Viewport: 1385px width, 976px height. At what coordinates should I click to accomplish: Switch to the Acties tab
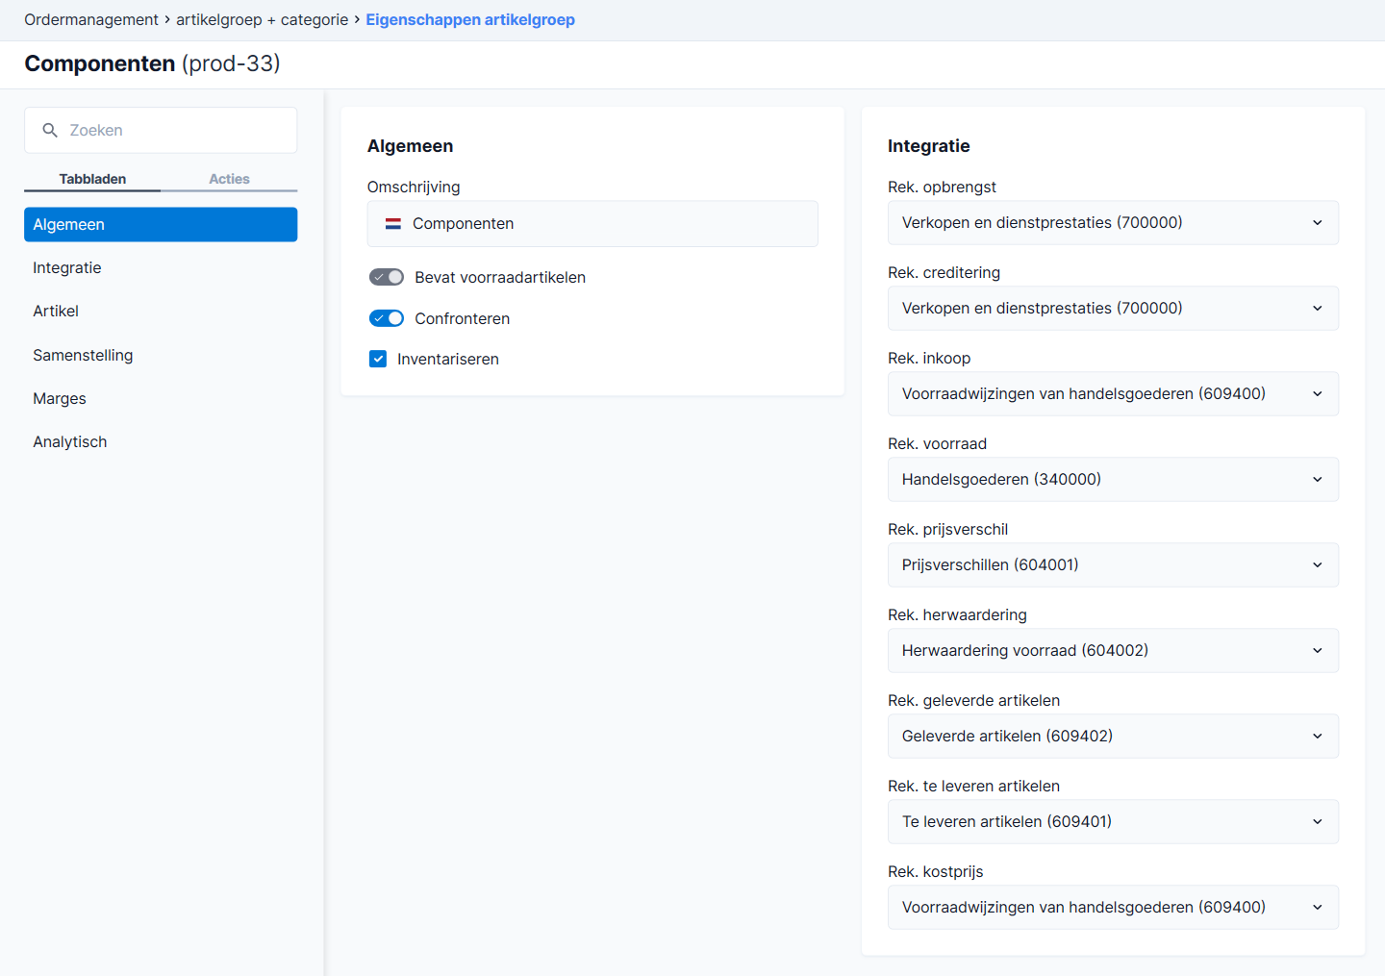tap(229, 179)
